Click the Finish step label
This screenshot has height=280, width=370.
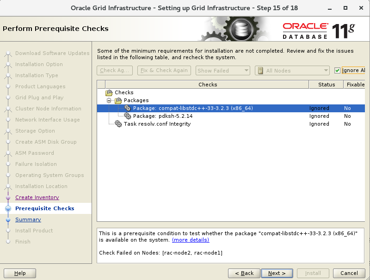(23, 241)
